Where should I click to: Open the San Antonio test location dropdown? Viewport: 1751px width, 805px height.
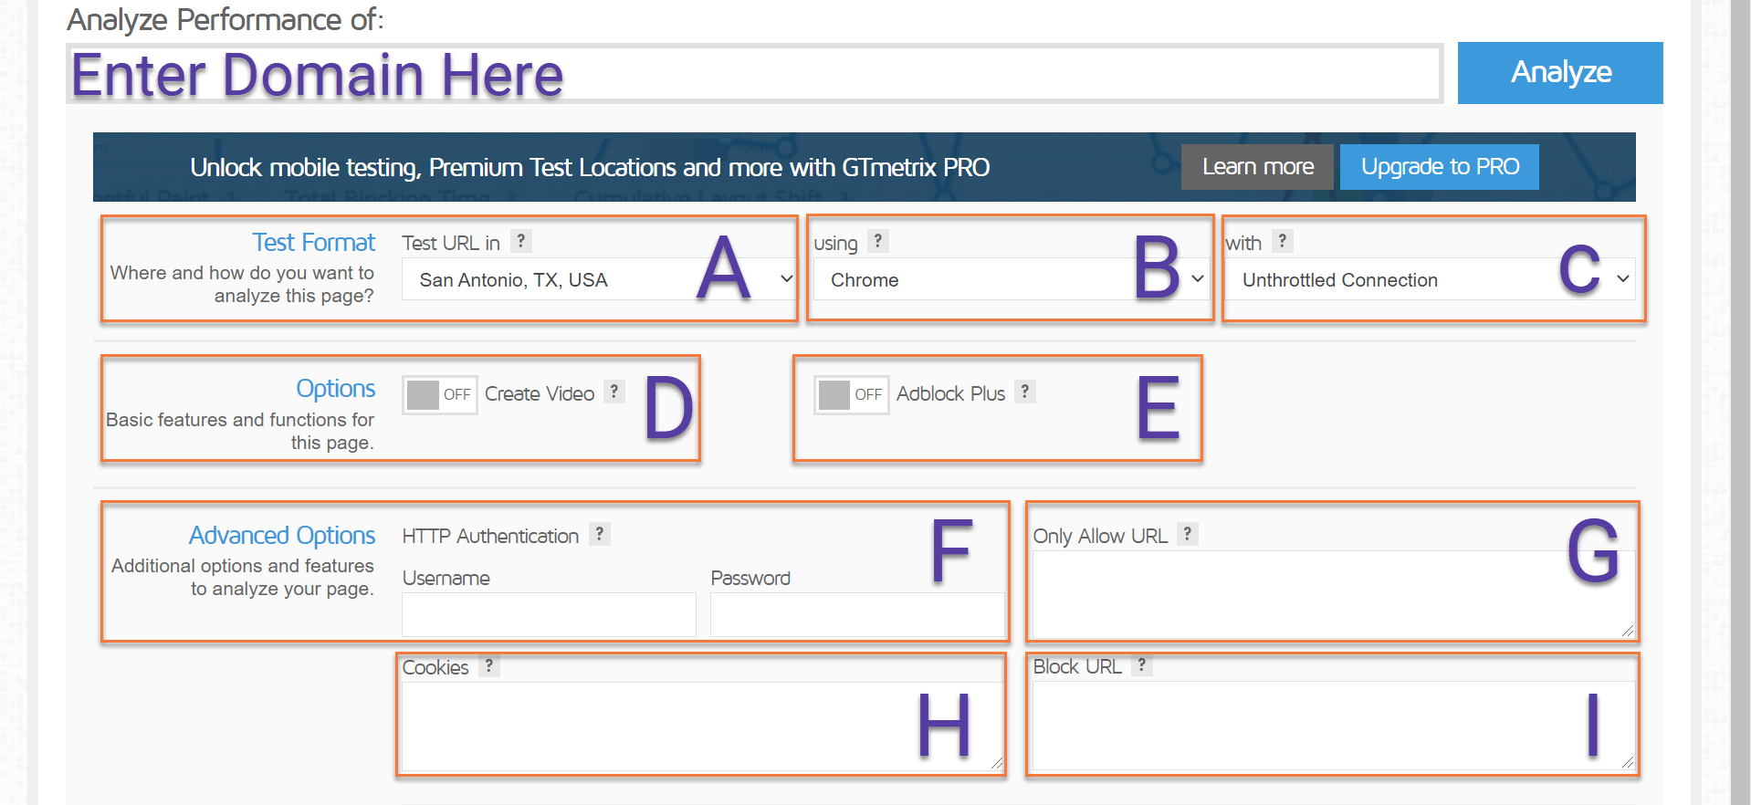(x=598, y=279)
